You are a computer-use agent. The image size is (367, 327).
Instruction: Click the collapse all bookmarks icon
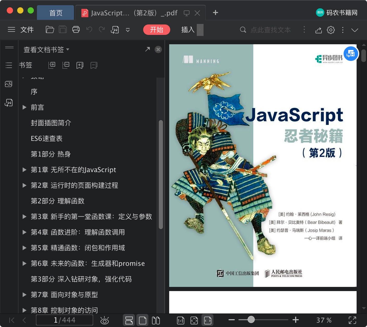click(66, 65)
